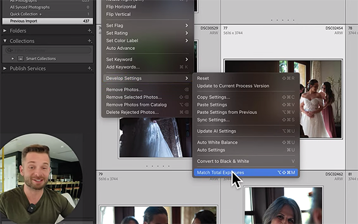Select Auto White Balance option
Screen dimensions: 358x224
246,142
